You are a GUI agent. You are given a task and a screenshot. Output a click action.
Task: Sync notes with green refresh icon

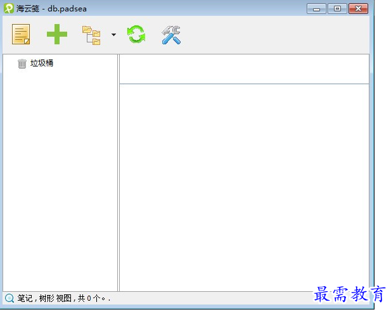(x=136, y=34)
